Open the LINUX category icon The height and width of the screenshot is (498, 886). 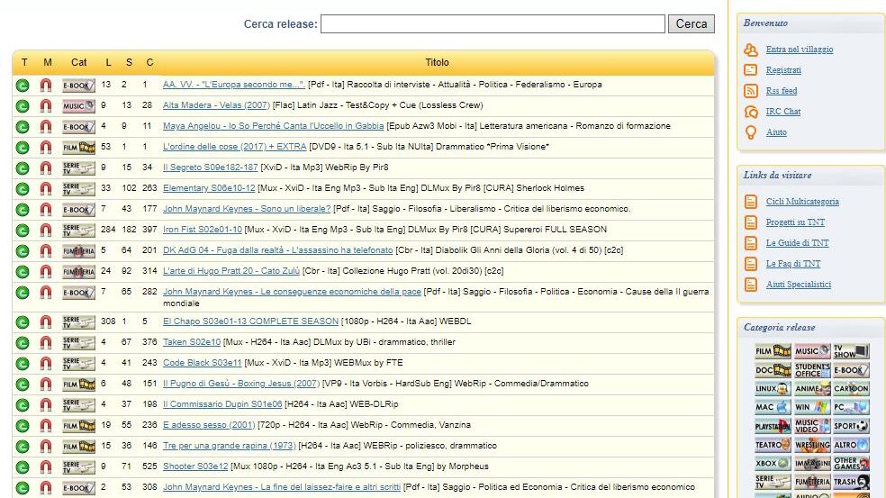[773, 388]
